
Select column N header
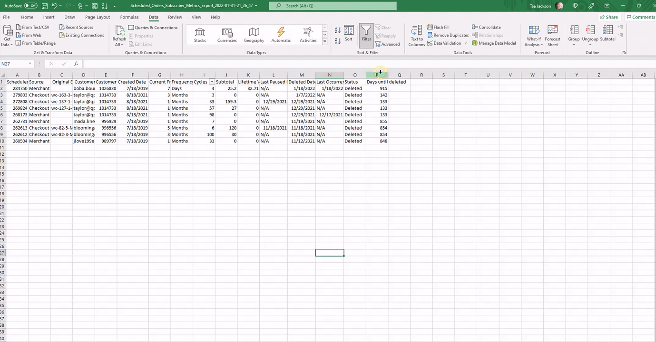click(329, 75)
